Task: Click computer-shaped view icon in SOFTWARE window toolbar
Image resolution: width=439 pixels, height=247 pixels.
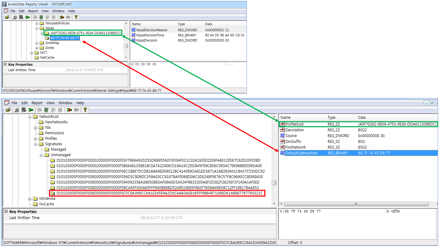Action: click(x=17, y=110)
